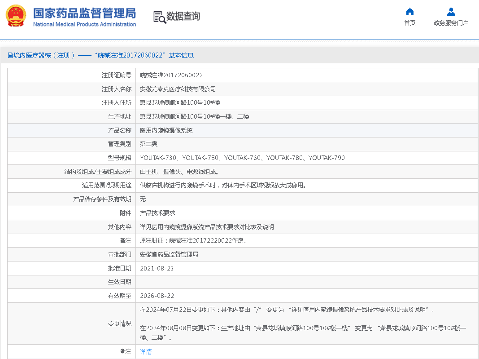The image size is (479, 359).
Task: Click approving department 安徽省药品监督管理局
Action: click(169, 254)
